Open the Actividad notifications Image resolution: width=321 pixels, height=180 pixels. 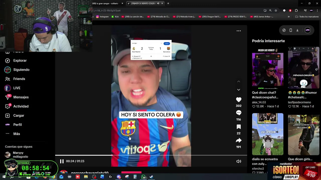point(17,106)
